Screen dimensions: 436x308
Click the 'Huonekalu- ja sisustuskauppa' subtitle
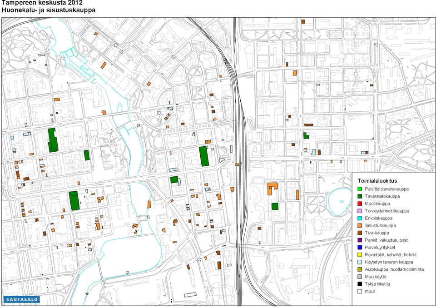49,10
